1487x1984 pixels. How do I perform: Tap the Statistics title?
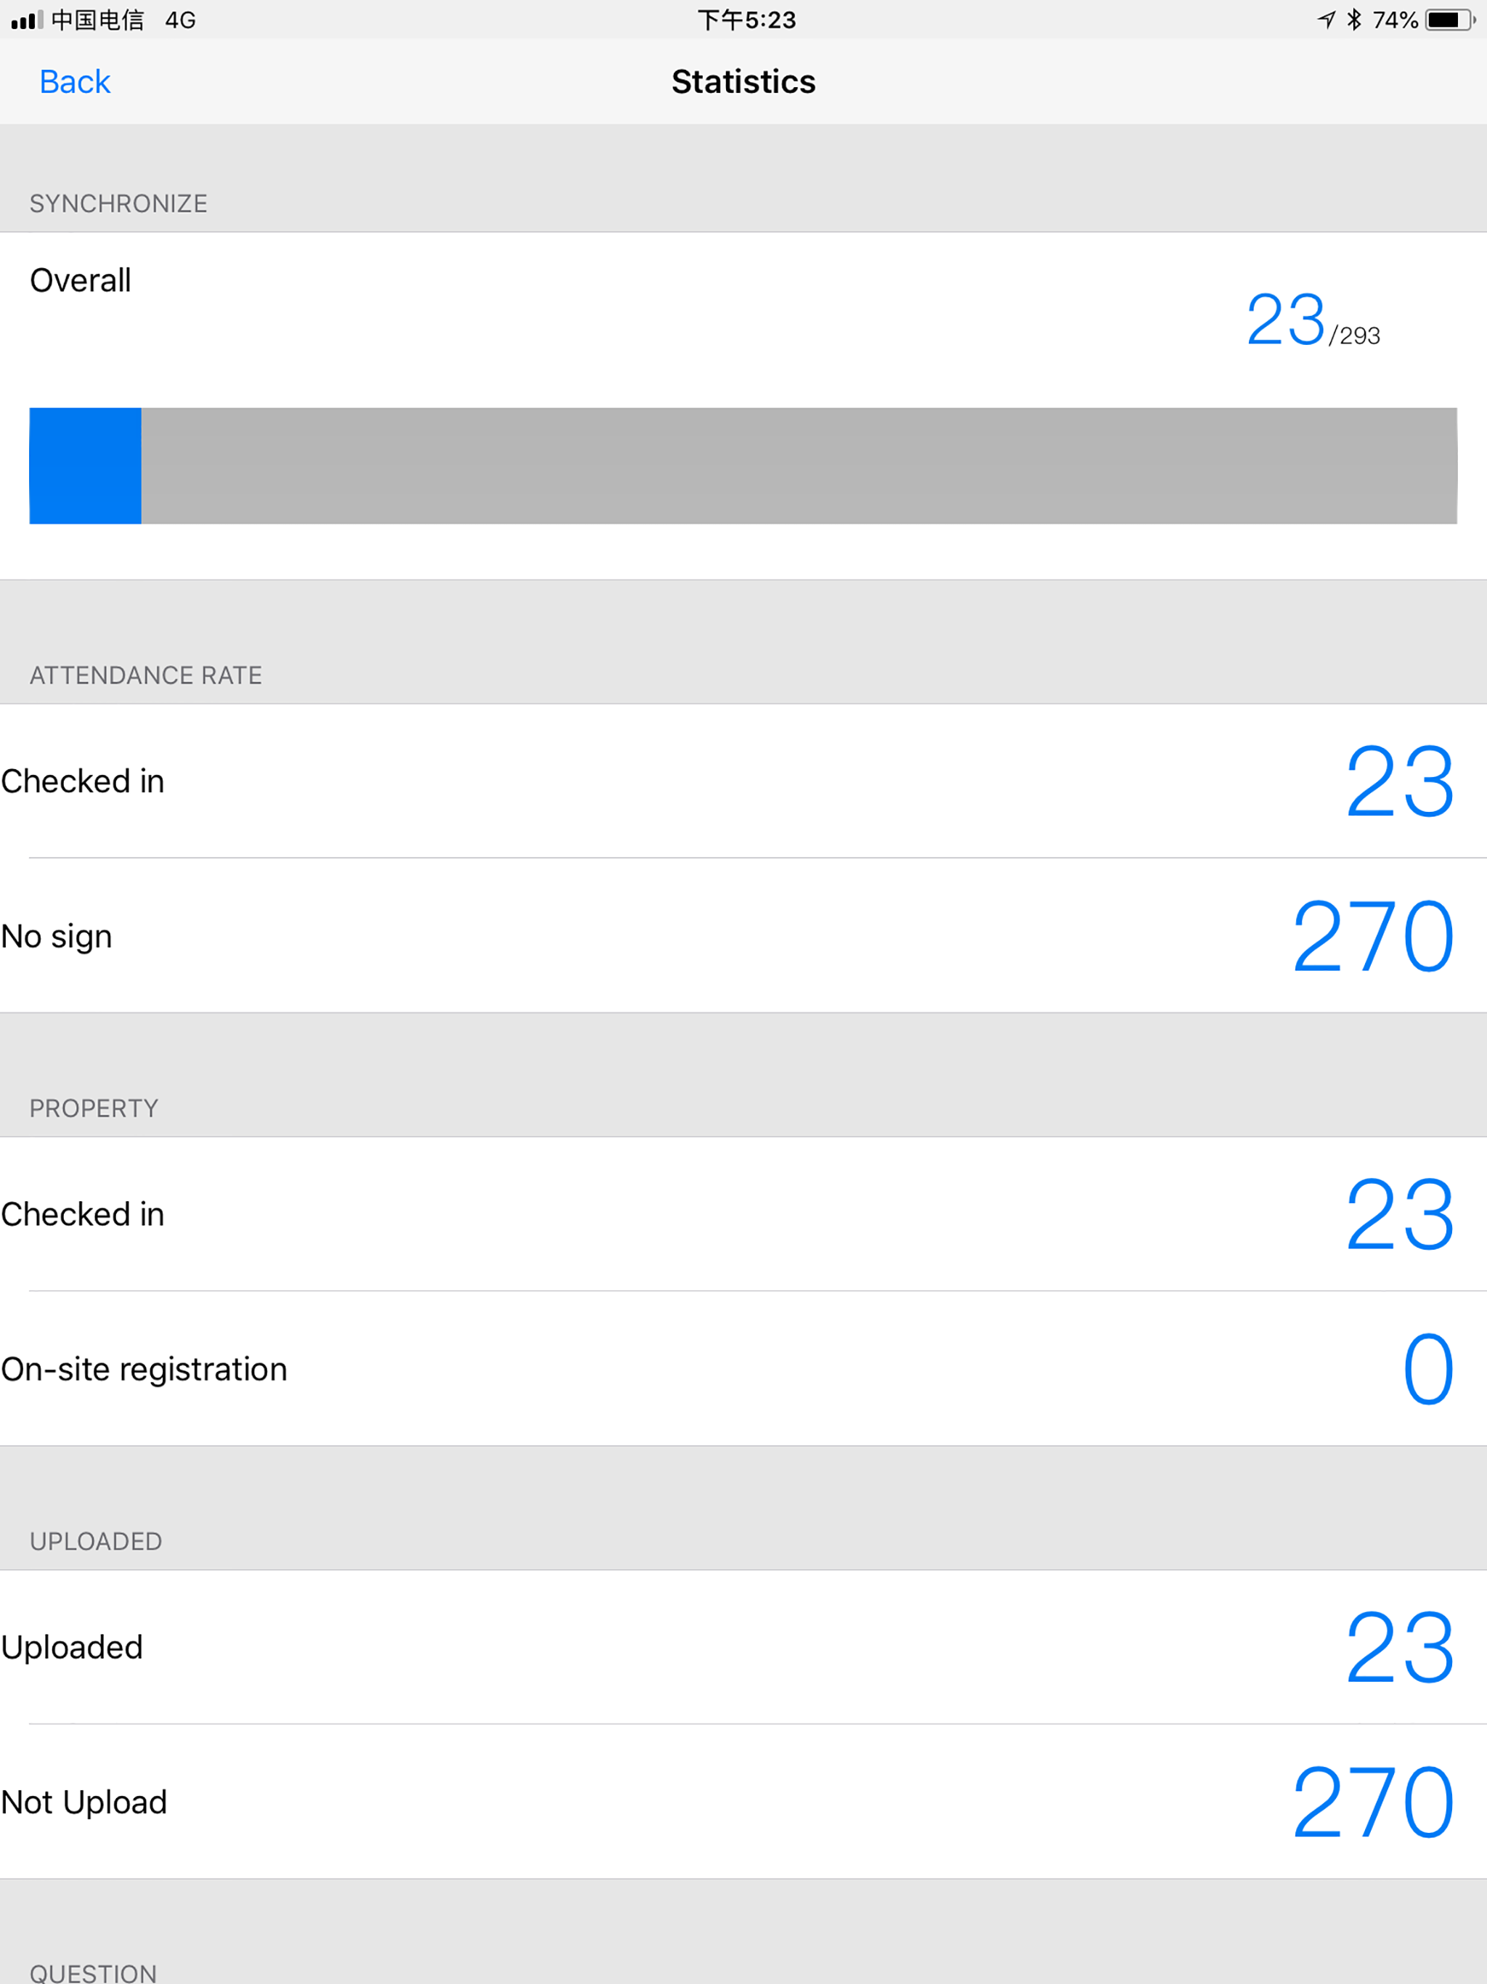[743, 81]
